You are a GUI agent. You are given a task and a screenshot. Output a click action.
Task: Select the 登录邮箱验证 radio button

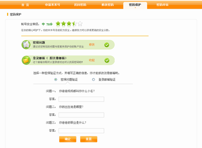[x=94, y=80]
